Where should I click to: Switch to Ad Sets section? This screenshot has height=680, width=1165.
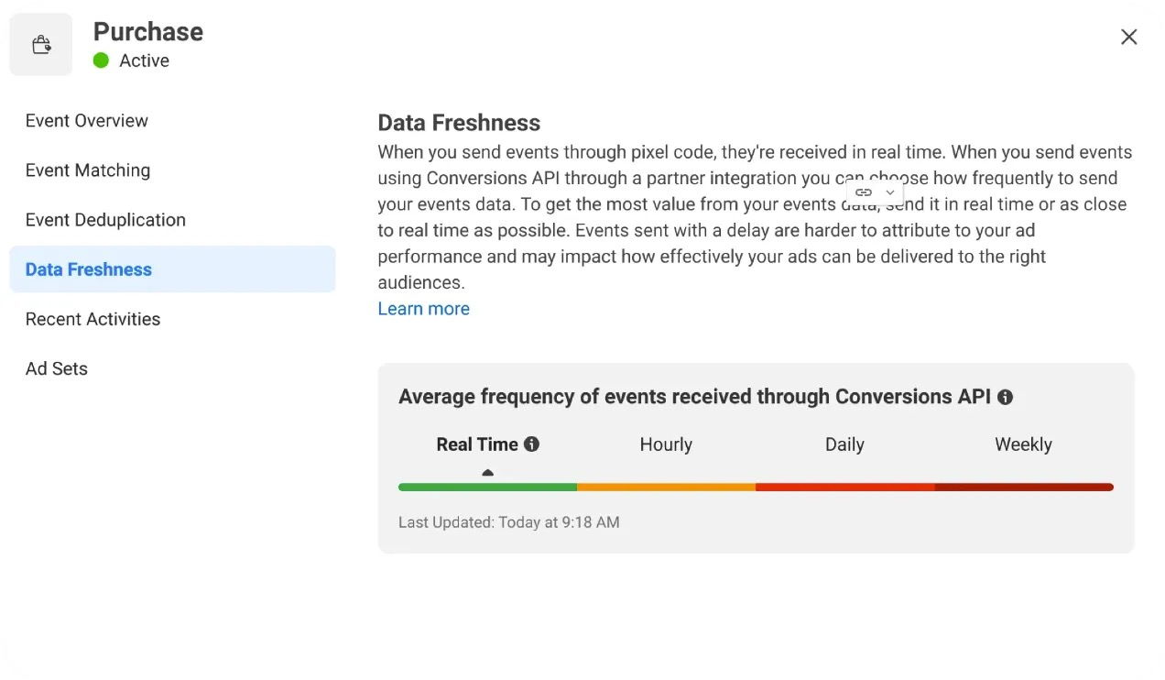pyautogui.click(x=57, y=368)
